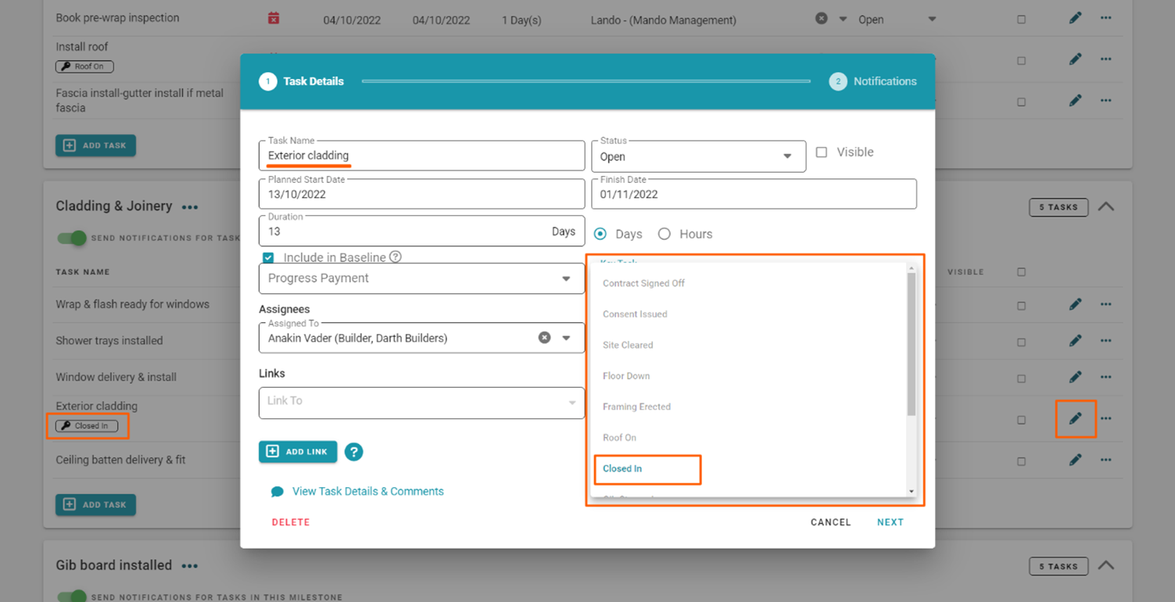The width and height of the screenshot is (1175, 602).
Task: Tick the Visible checkbox in Task Details
Action: 822,152
